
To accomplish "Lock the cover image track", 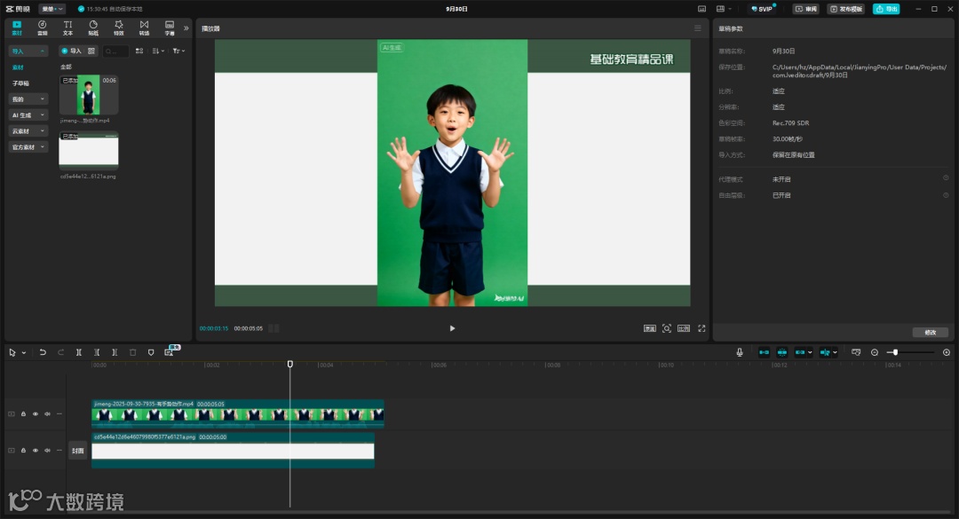I will click(x=23, y=451).
